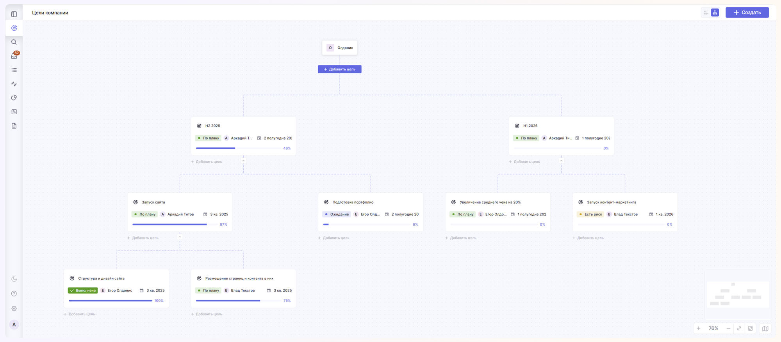Click the fit-to-screen arrows icon
The width and height of the screenshot is (781, 342).
739,328
